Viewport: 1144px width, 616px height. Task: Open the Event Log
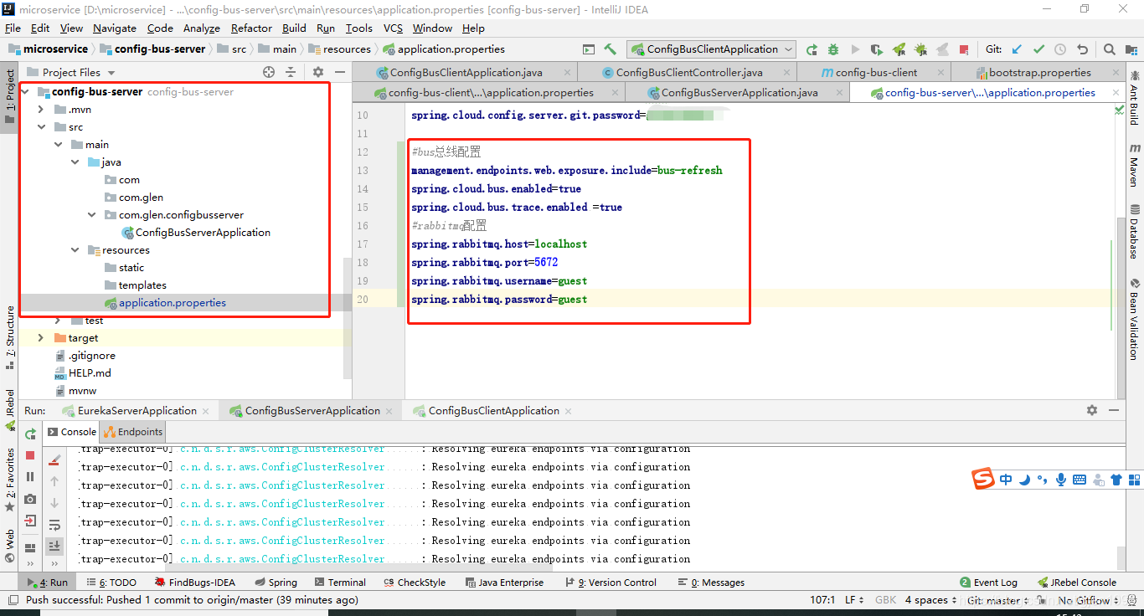989,583
